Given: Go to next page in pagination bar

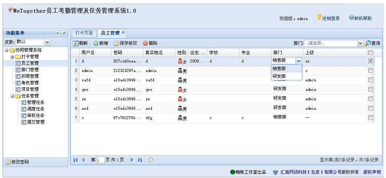Looking at the screenshot, I should click(x=132, y=160).
